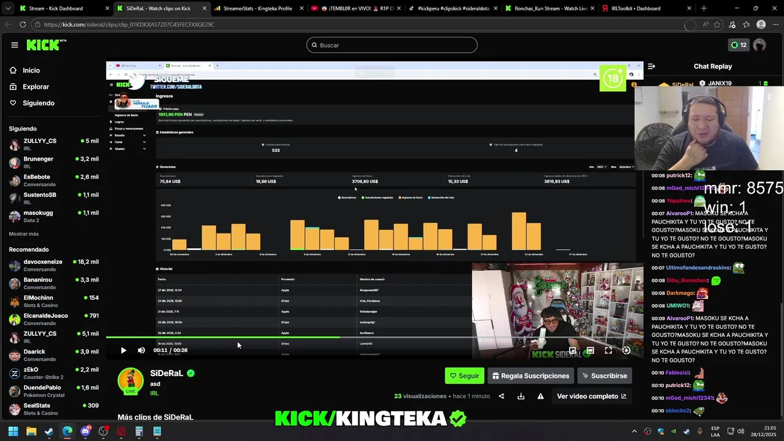Viewport: 784px width, 441px height.
Task: Open ElMochinn recommended channel
Action: [54, 301]
